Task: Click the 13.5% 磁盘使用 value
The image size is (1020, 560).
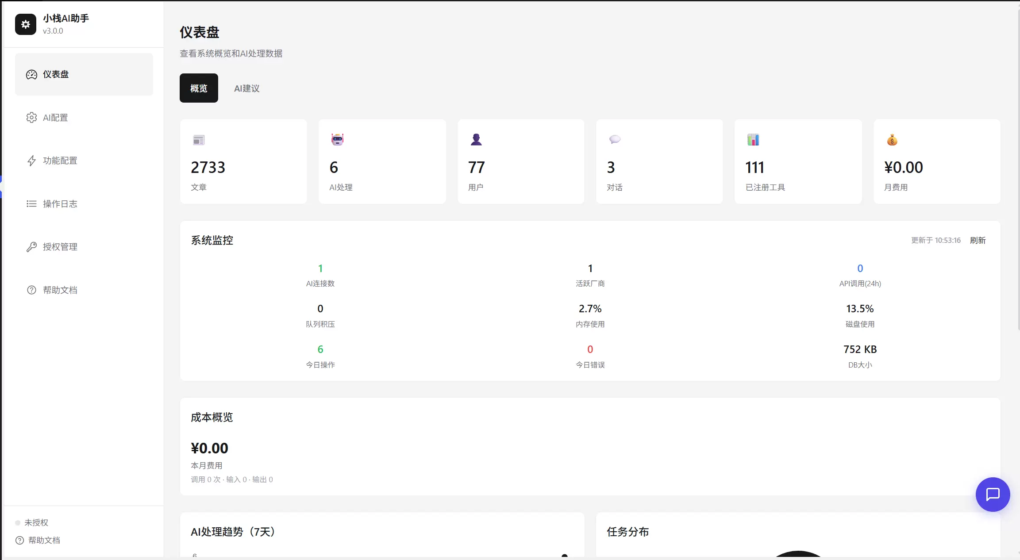Action: click(860, 309)
